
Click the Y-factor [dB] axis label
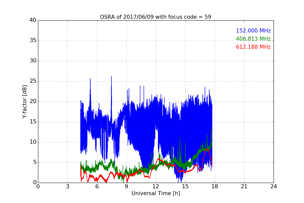pos(25,101)
